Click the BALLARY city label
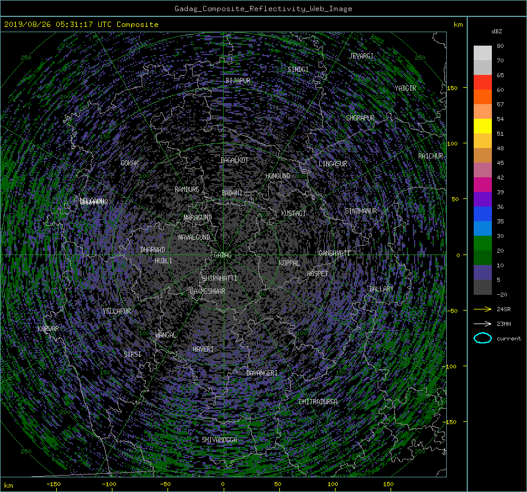 tap(381, 289)
